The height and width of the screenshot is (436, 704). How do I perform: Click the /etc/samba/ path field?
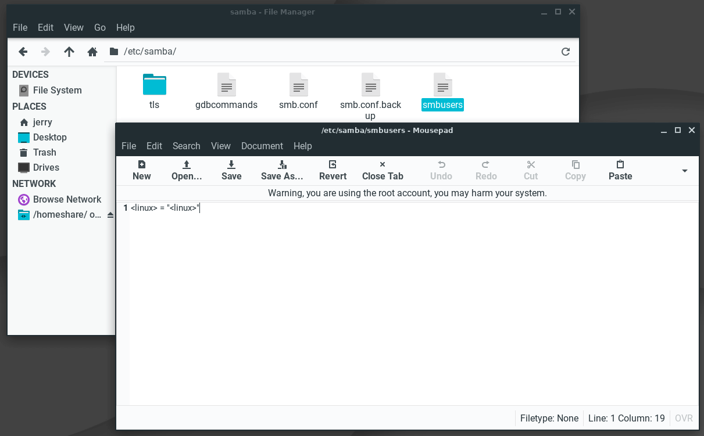coord(337,52)
